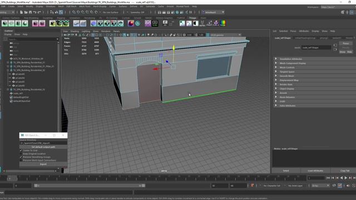Open the Windows menu
Image resolution: width=356 pixels, height=200 pixels.
pyautogui.click(x=51, y=6)
